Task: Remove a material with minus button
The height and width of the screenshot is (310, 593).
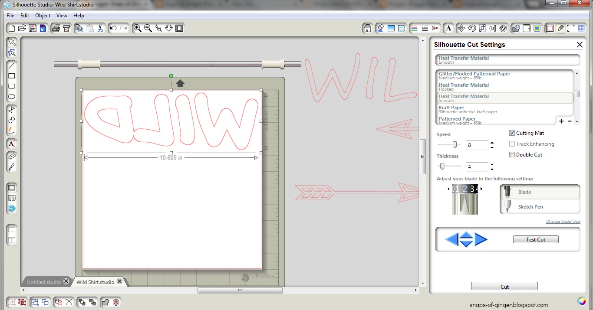Action: [570, 121]
